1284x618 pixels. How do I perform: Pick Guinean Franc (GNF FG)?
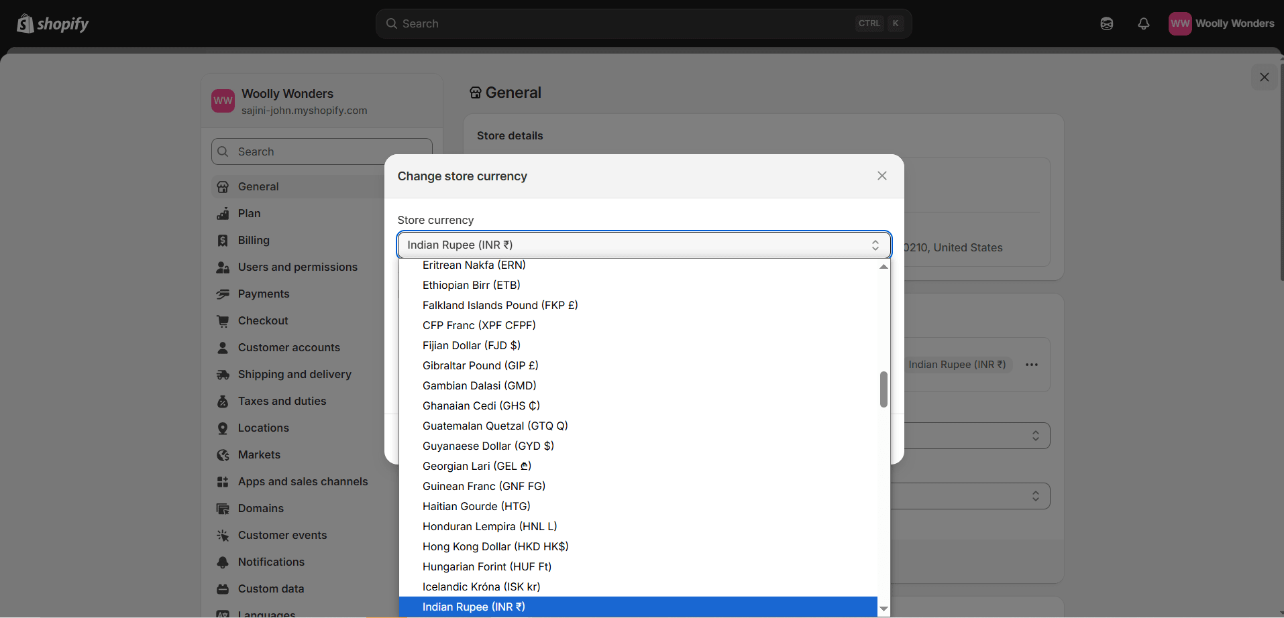pyautogui.click(x=638, y=487)
